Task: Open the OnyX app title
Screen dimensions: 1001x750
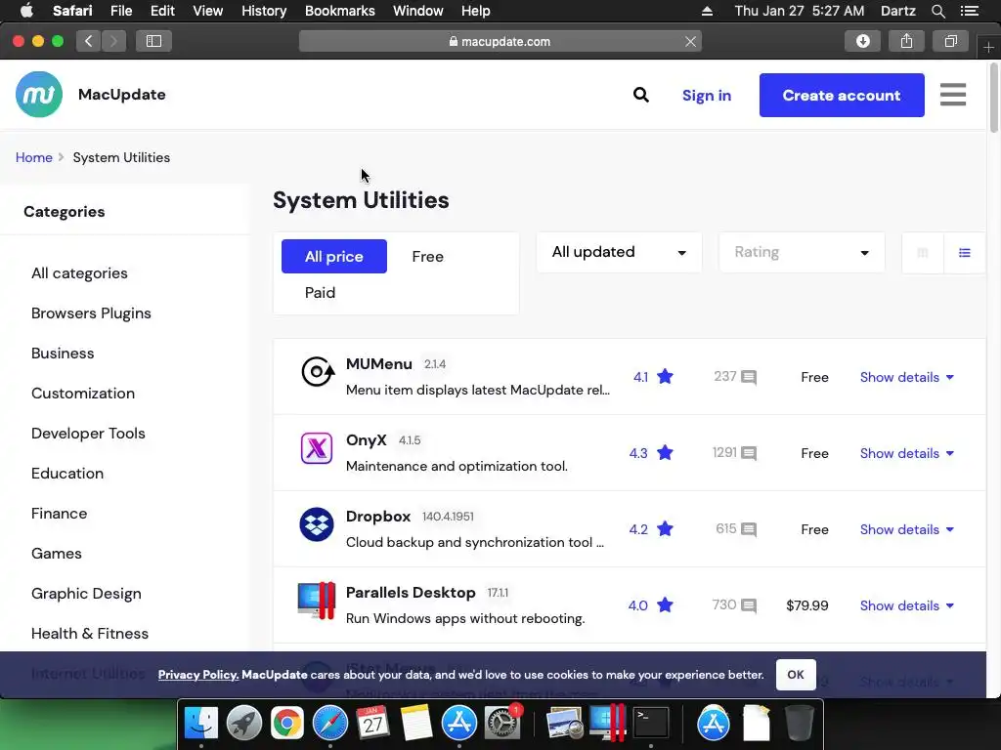Action: pyautogui.click(x=366, y=440)
